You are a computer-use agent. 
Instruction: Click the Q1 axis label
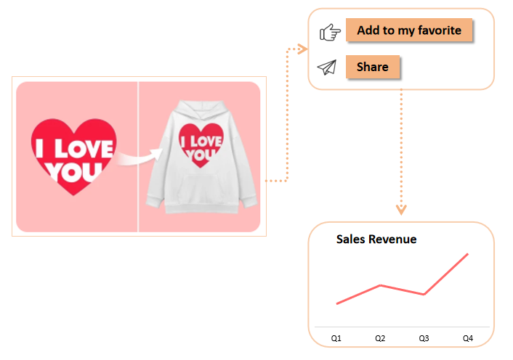pos(336,338)
